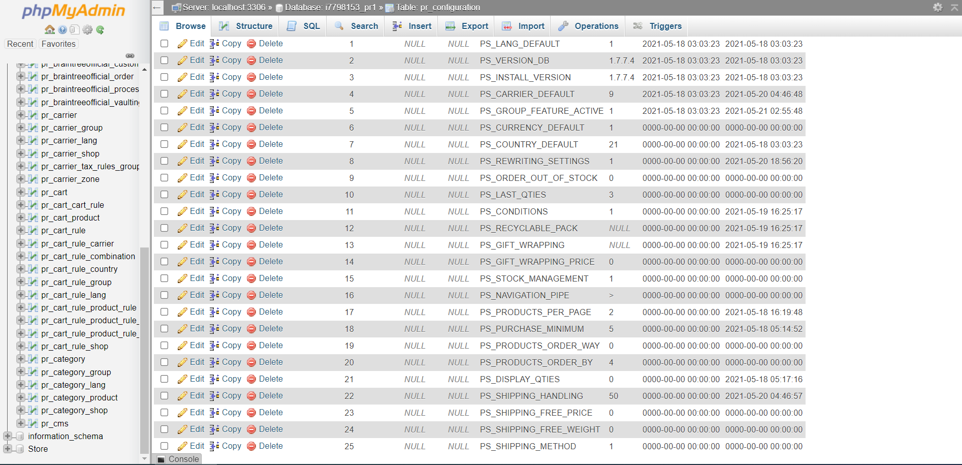The width and height of the screenshot is (962, 465).
Task: Open the phpMyAdmin Home icon
Action: (x=50, y=29)
